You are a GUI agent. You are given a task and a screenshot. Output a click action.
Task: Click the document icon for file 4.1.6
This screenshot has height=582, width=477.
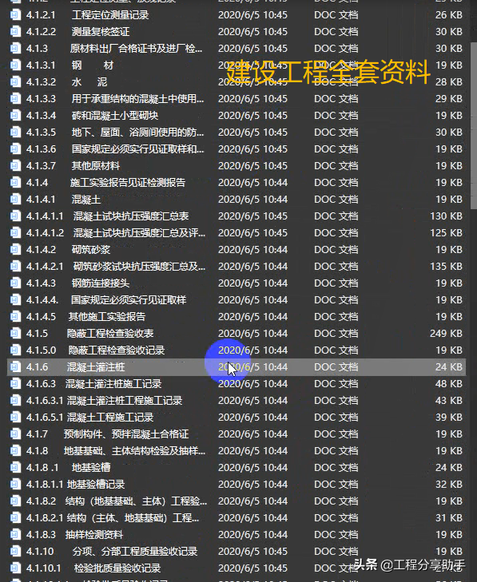tap(15, 367)
